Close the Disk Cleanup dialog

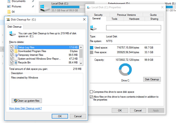click(x=84, y=19)
